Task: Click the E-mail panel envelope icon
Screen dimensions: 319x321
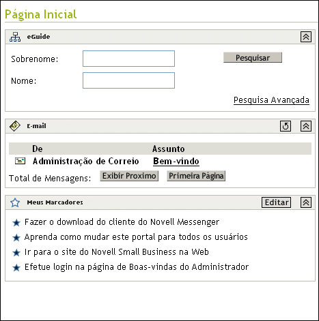Action: click(x=15, y=126)
